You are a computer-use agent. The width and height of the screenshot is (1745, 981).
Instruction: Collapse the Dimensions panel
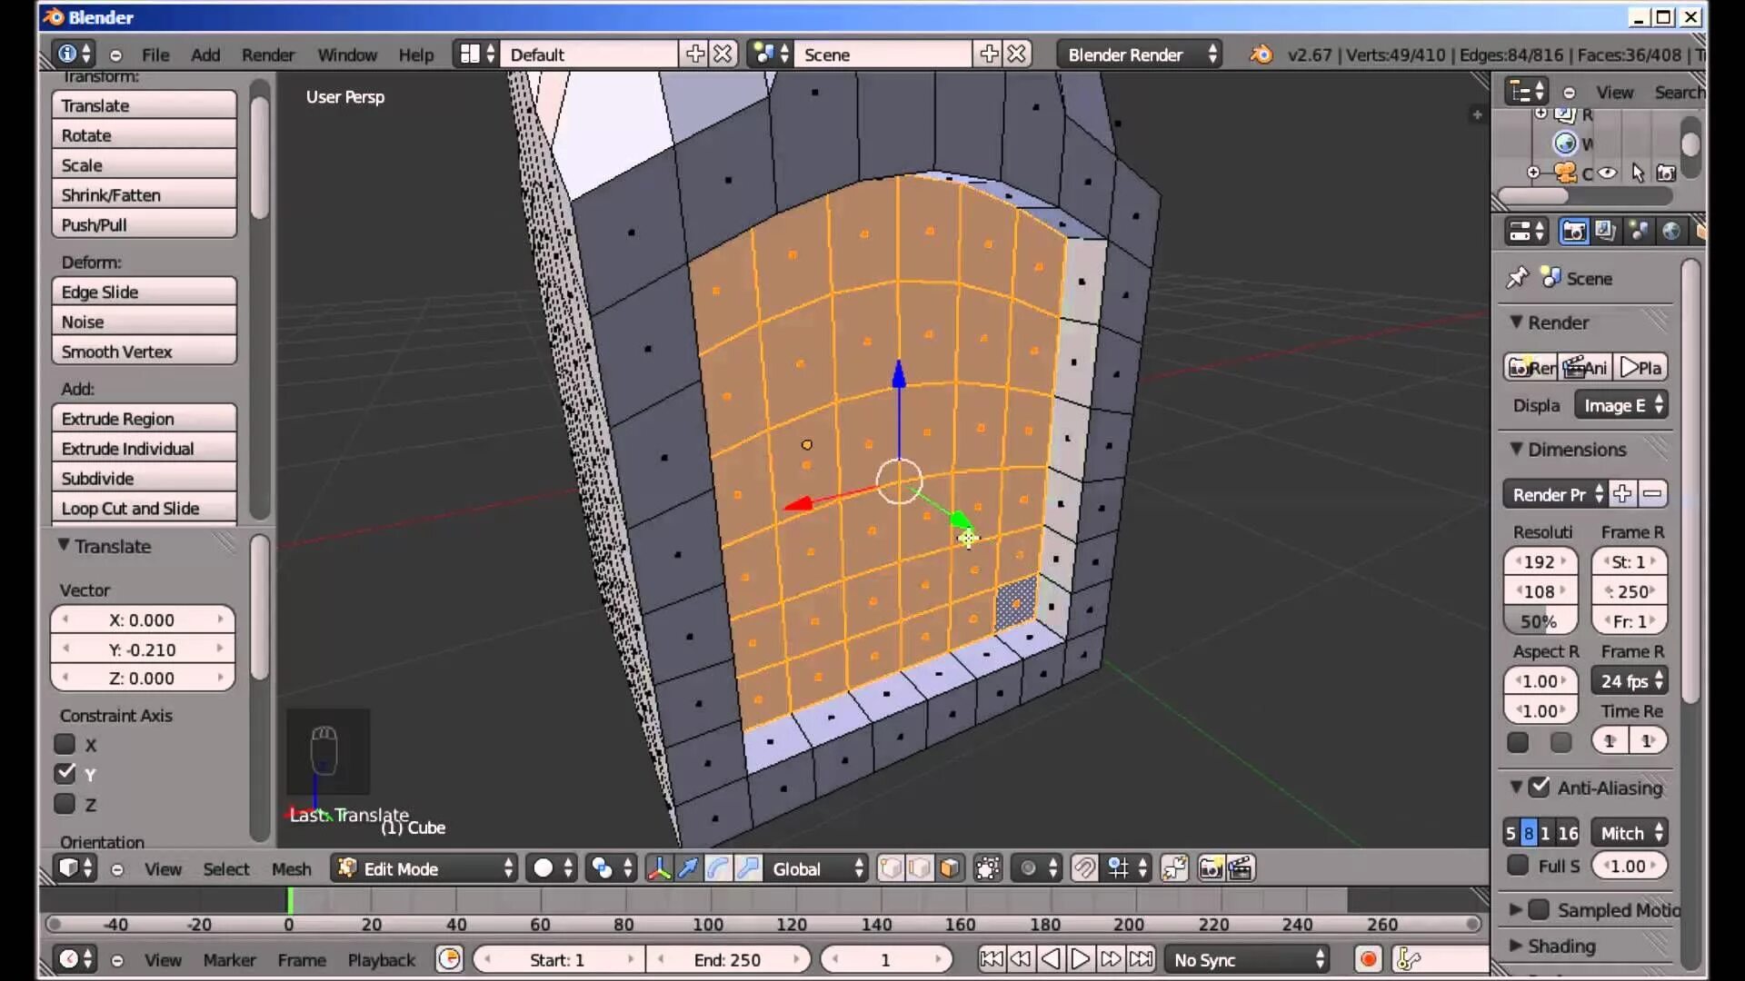(x=1516, y=450)
